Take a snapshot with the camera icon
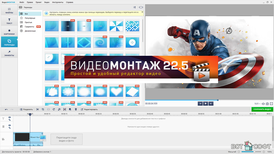This screenshot has width=274, height=154. pos(267,104)
